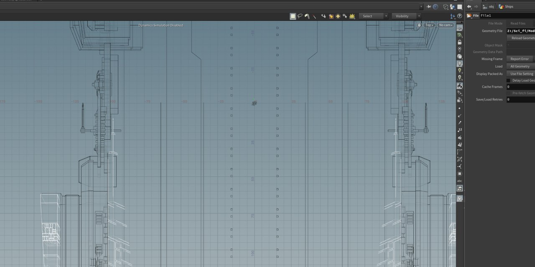Viewport: 535px width, 267px height.
Task: Open the Visibility dropdown
Action: tap(406, 16)
